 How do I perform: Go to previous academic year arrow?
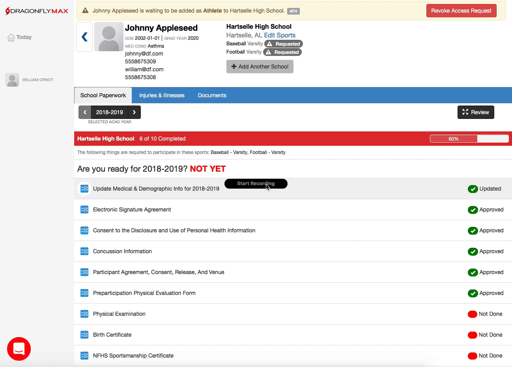tap(85, 112)
